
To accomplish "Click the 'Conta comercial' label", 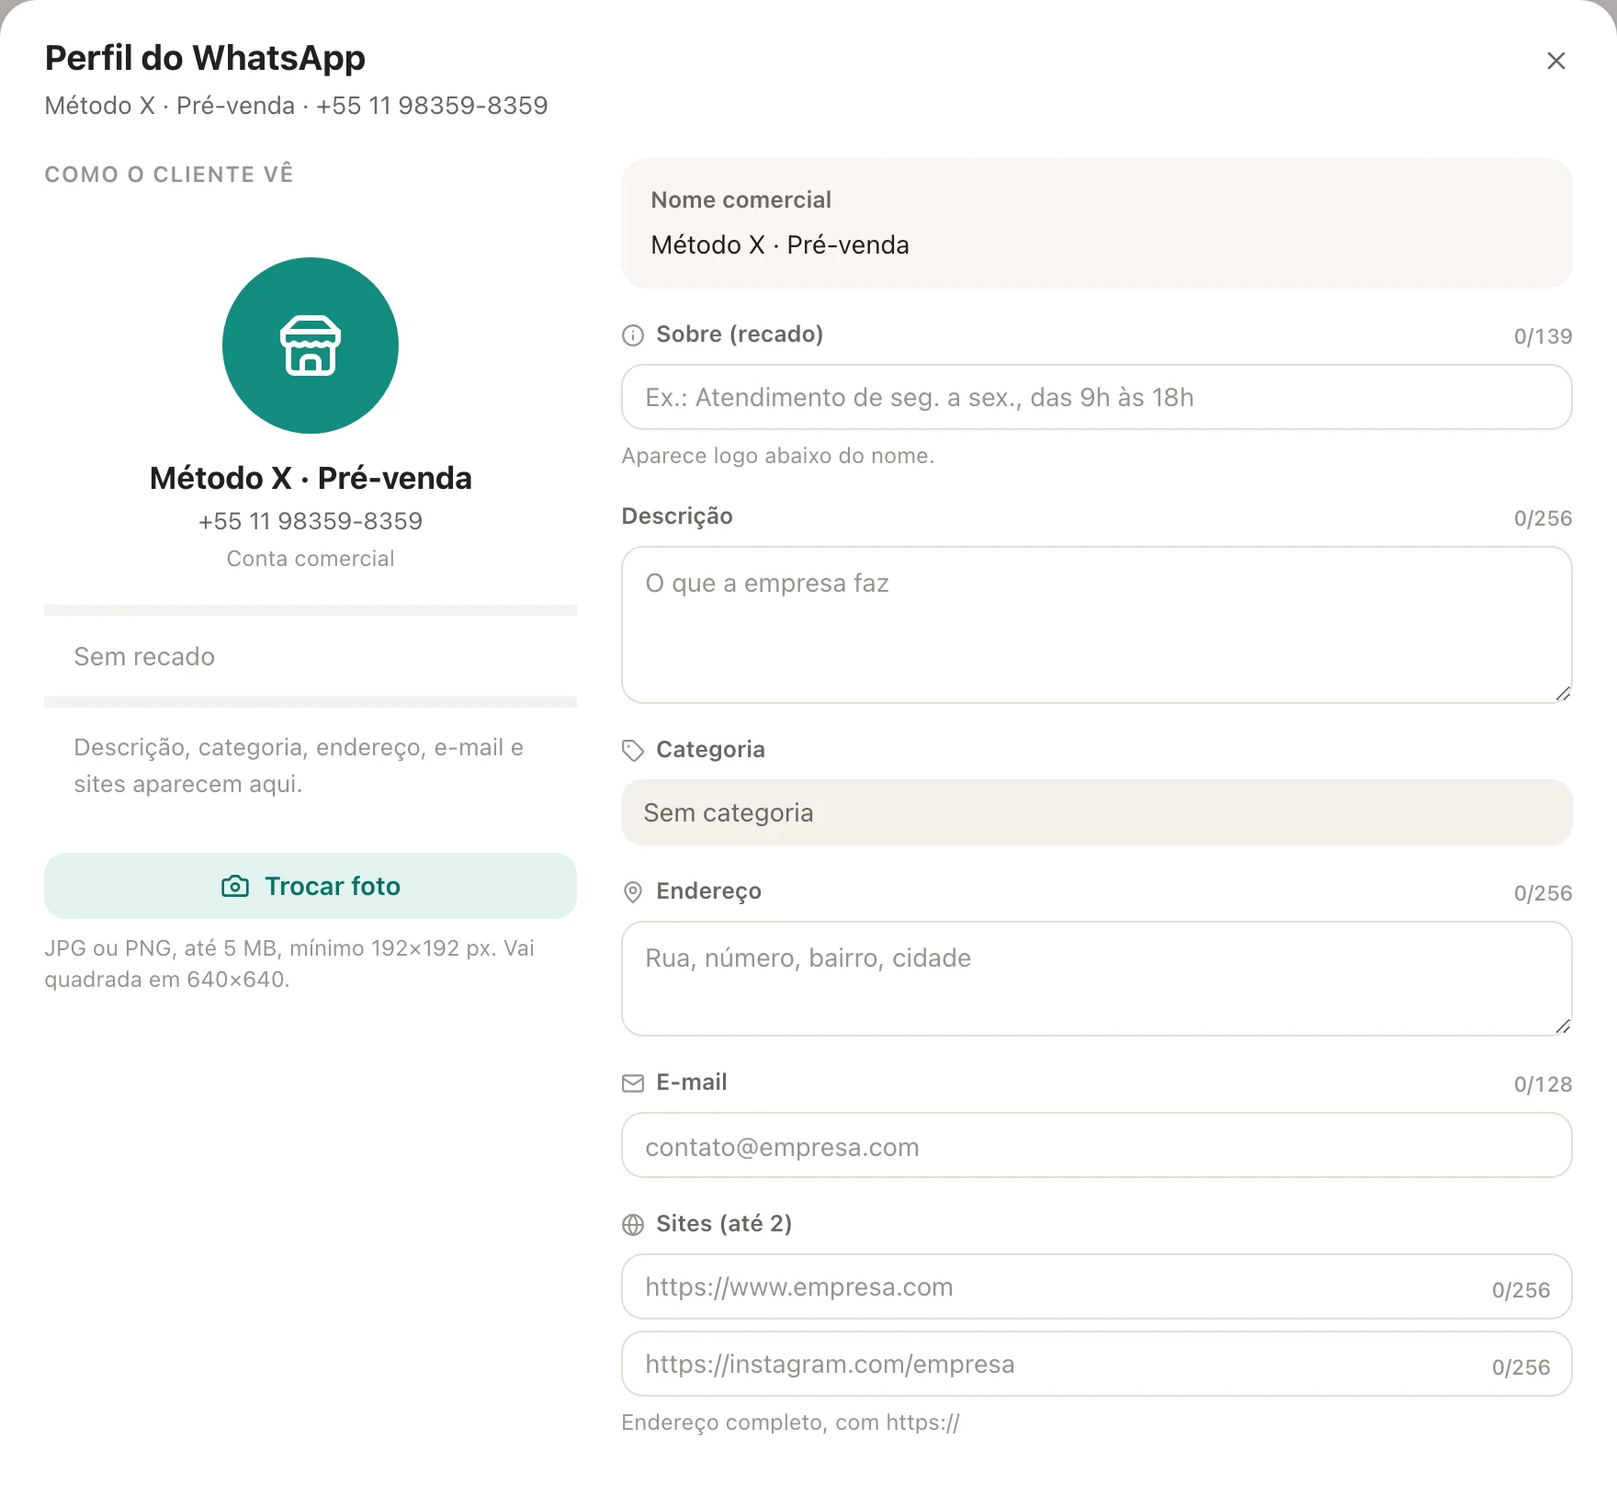I will [x=311, y=559].
